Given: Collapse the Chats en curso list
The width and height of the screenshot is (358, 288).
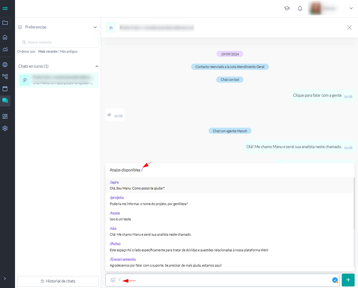Looking at the screenshot, I should pos(97,66).
